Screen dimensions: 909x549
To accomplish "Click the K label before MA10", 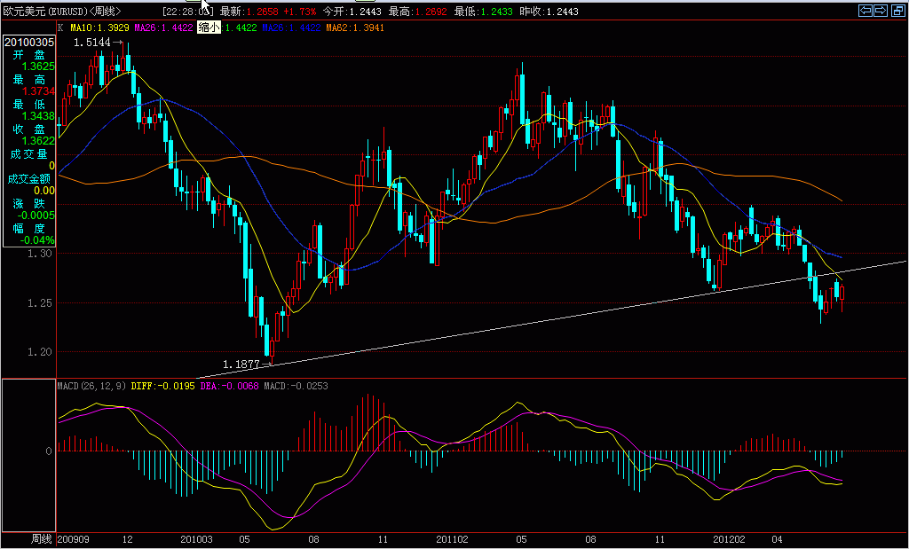I will [x=60, y=27].
